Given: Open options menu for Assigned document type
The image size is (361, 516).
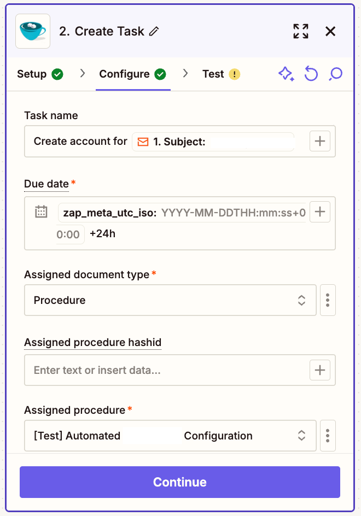Looking at the screenshot, I should pos(328,300).
